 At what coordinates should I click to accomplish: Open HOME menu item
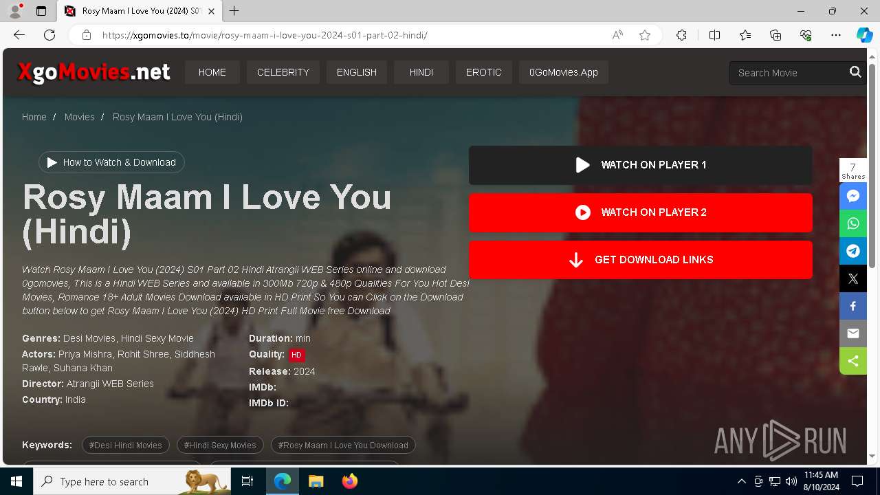coord(212,72)
